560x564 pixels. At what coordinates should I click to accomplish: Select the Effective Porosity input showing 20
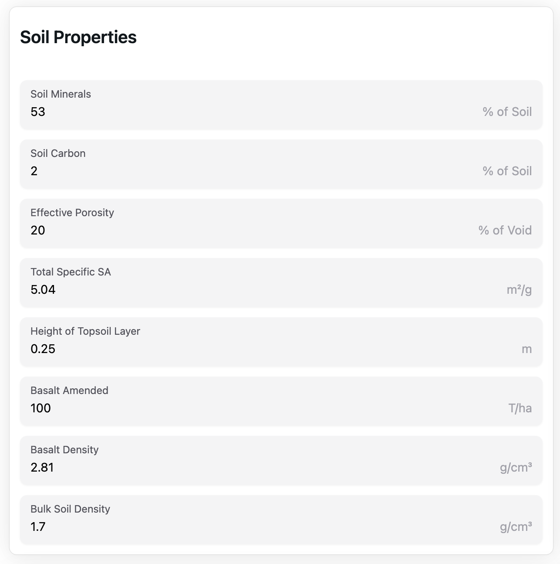point(38,231)
